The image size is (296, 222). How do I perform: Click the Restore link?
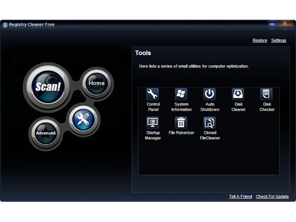260,41
